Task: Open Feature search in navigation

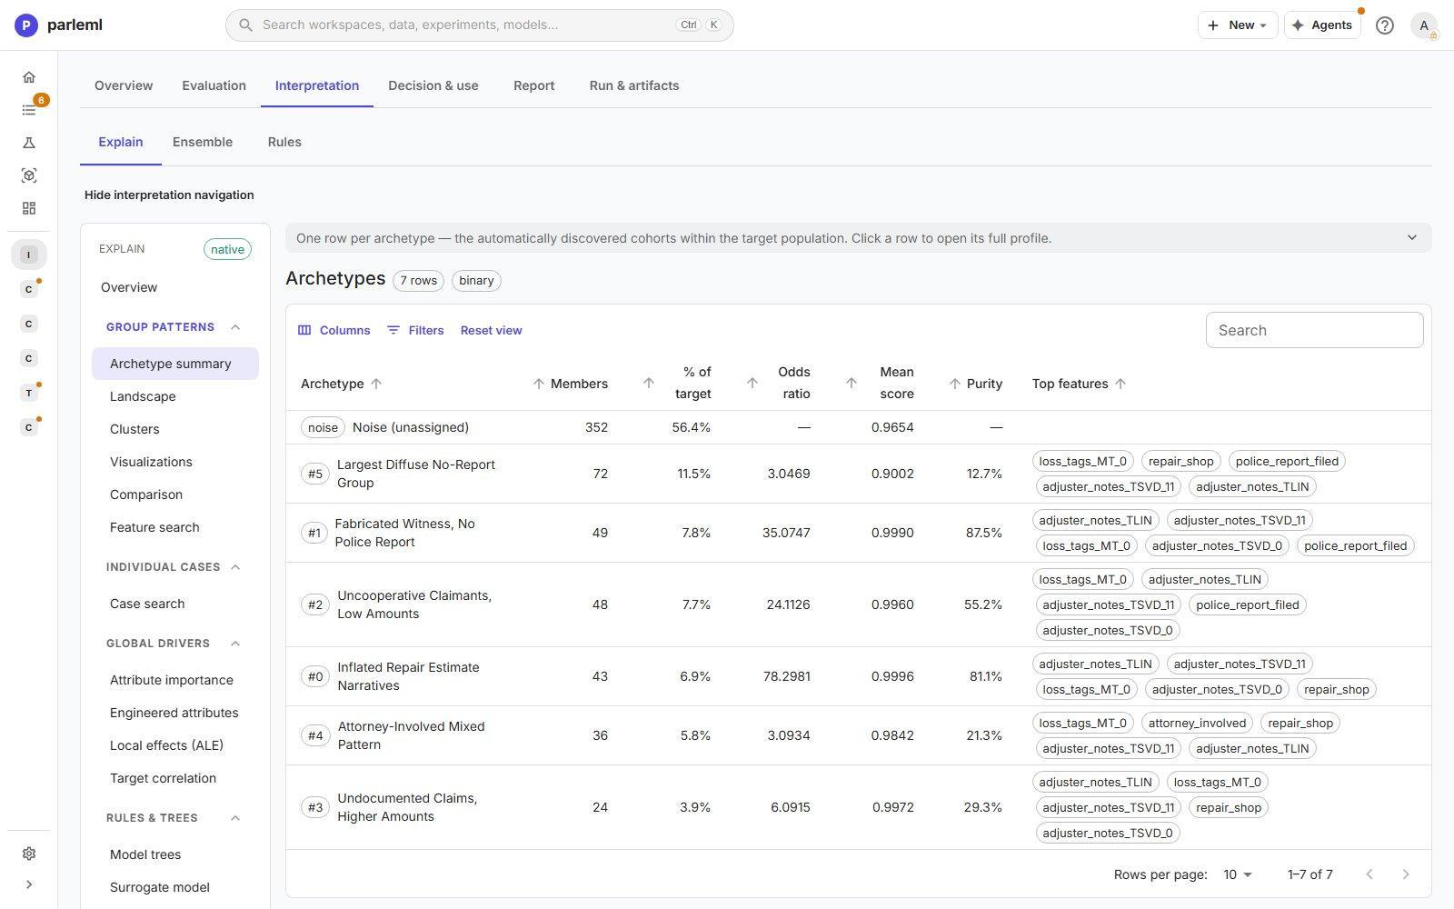Action: [175, 527]
